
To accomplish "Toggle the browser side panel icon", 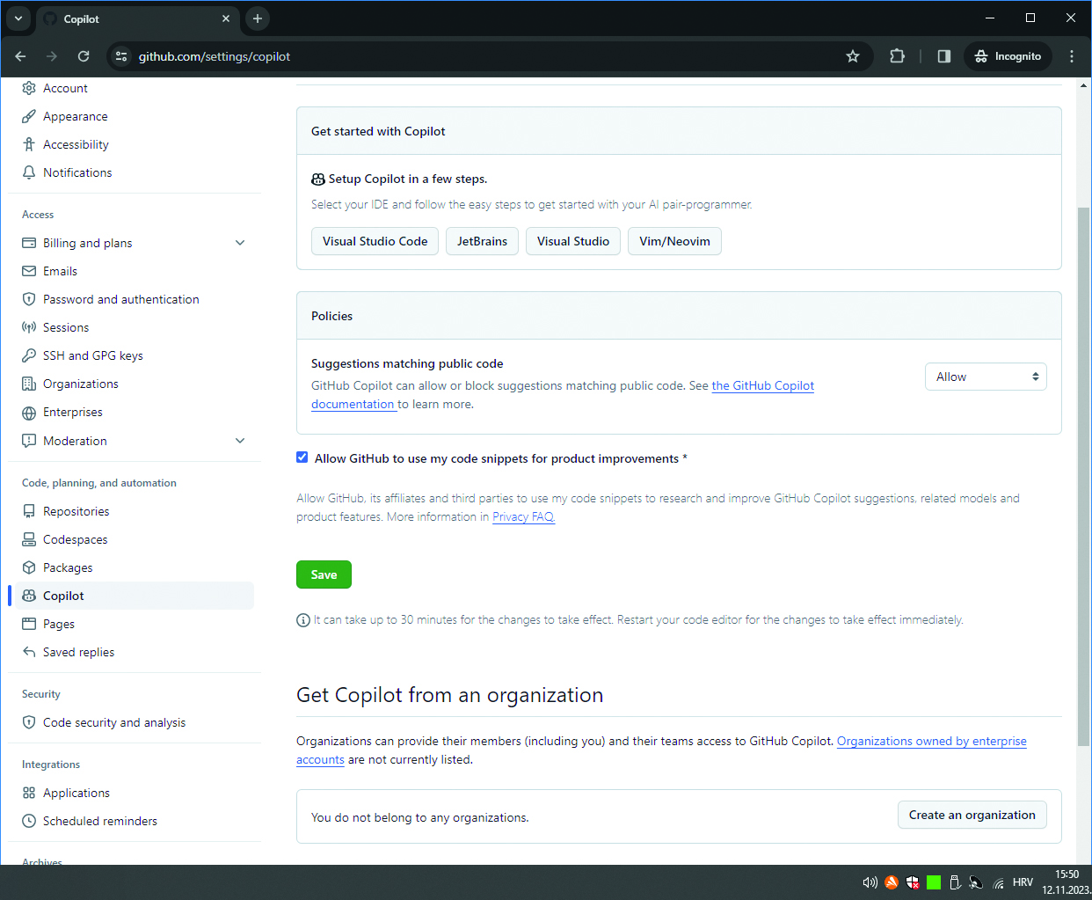I will tap(943, 56).
